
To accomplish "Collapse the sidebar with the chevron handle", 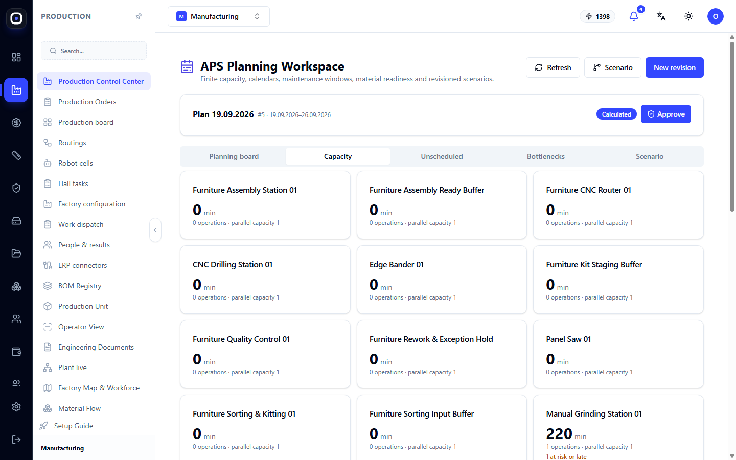I will click(x=155, y=230).
